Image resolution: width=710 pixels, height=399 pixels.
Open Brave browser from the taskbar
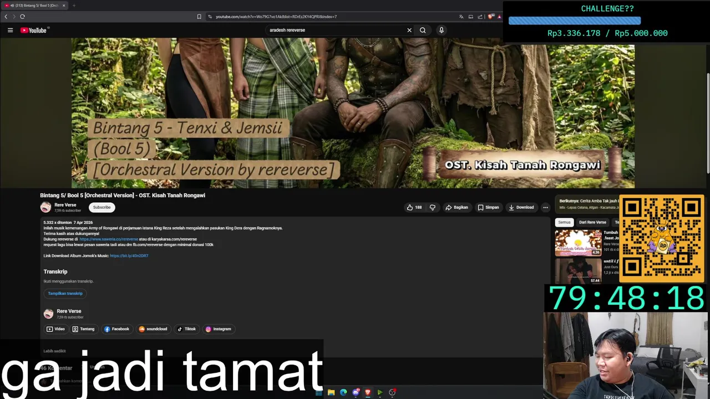(x=368, y=392)
